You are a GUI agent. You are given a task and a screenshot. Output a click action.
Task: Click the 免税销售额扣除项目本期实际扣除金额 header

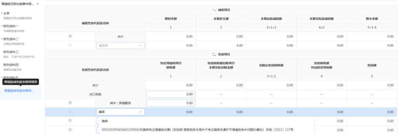221,65
